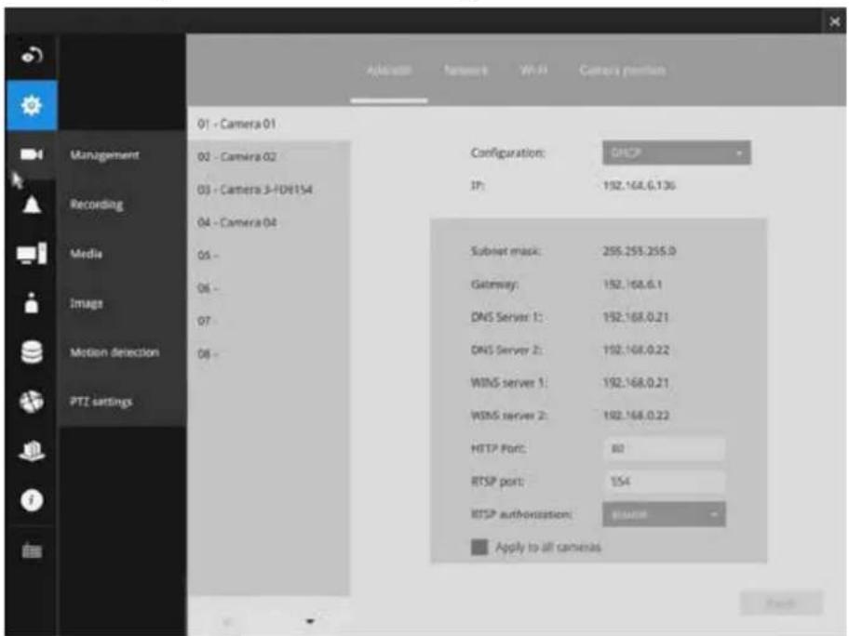
Task: Select empty camera slot 07
Action: [x=269, y=321]
